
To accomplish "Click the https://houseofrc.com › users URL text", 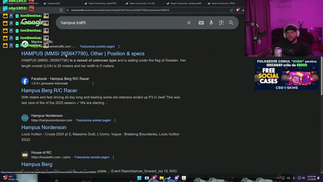I will click(51, 157).
